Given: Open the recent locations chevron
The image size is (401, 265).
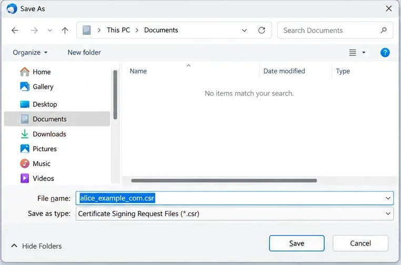Looking at the screenshot, I should pyautogui.click(x=49, y=30).
